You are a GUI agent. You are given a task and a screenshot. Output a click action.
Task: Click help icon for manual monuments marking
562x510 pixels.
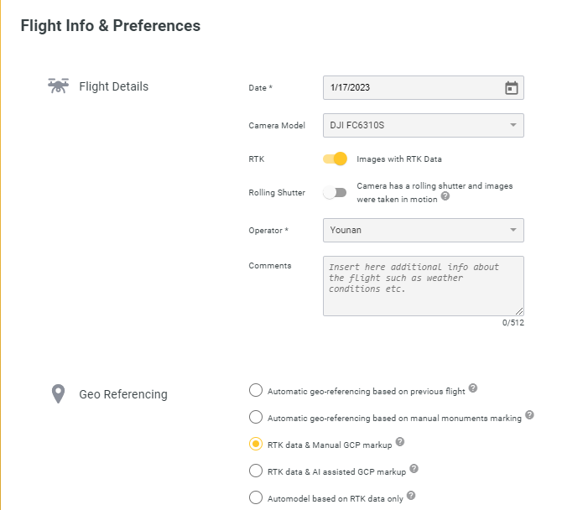[529, 414]
